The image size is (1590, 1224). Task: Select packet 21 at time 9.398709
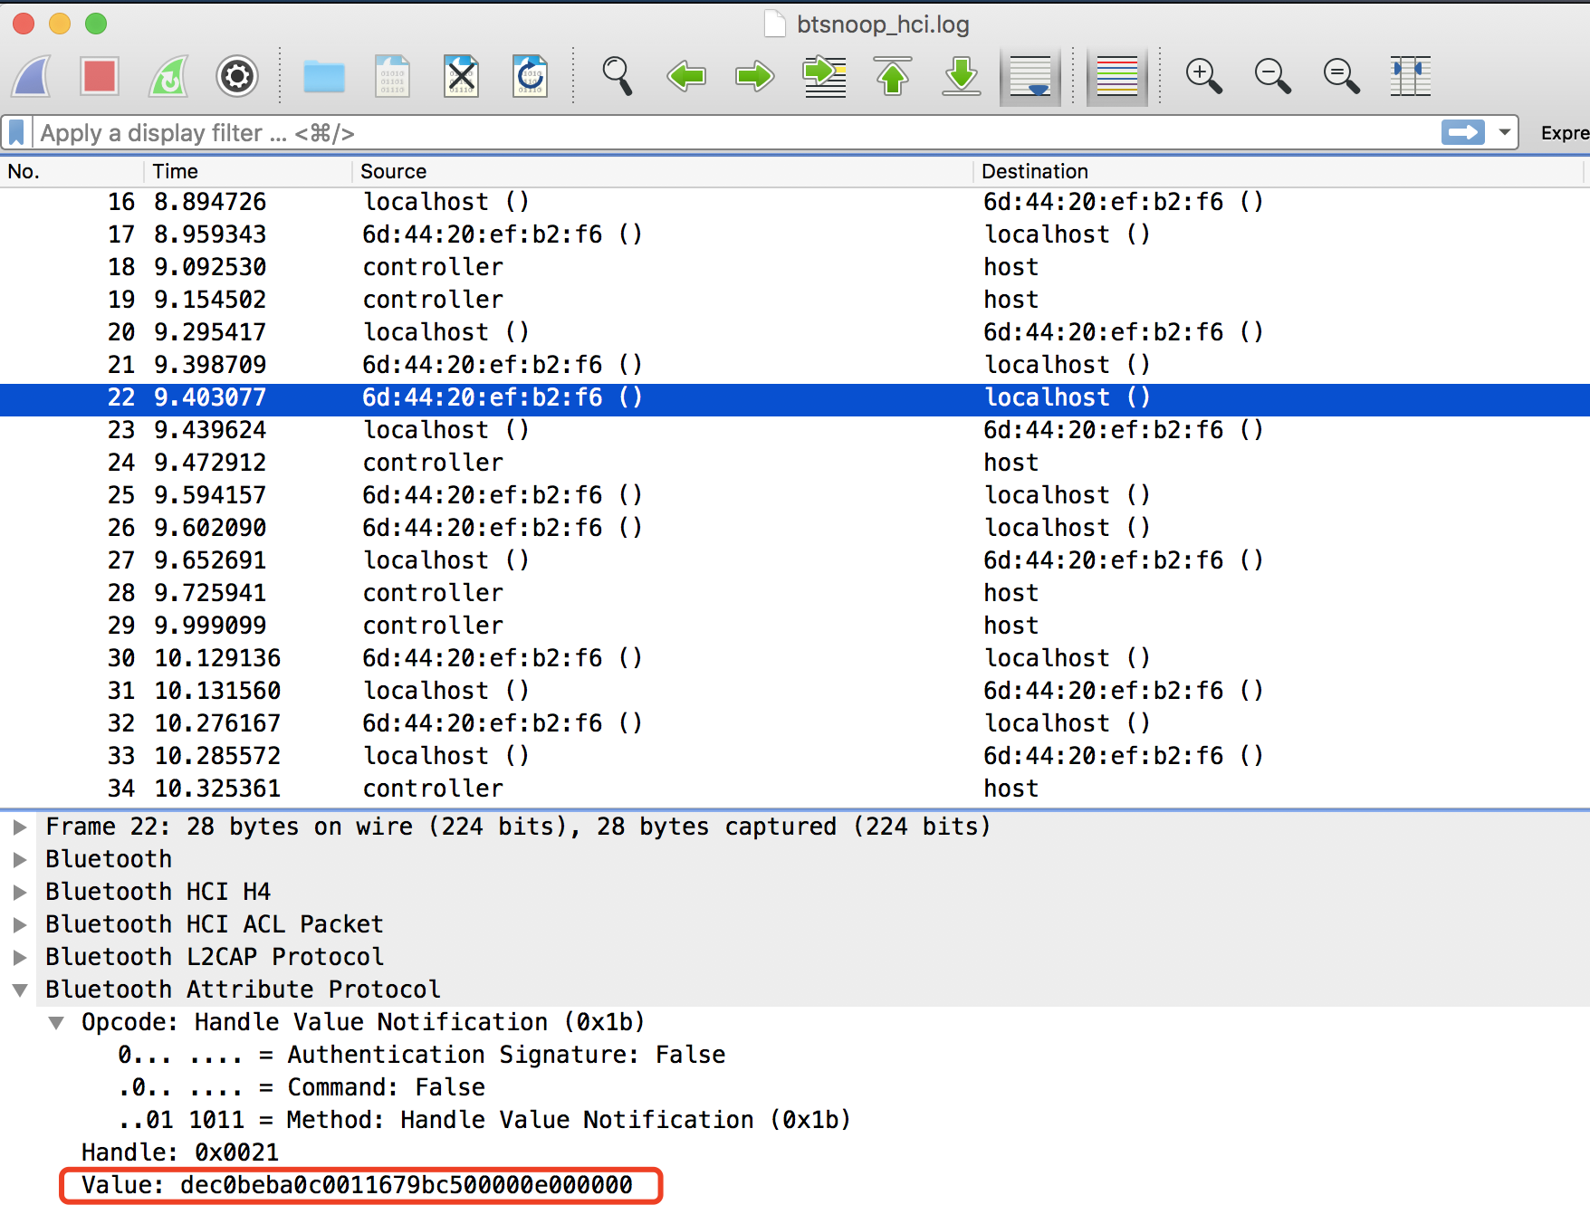pyautogui.click(x=795, y=365)
